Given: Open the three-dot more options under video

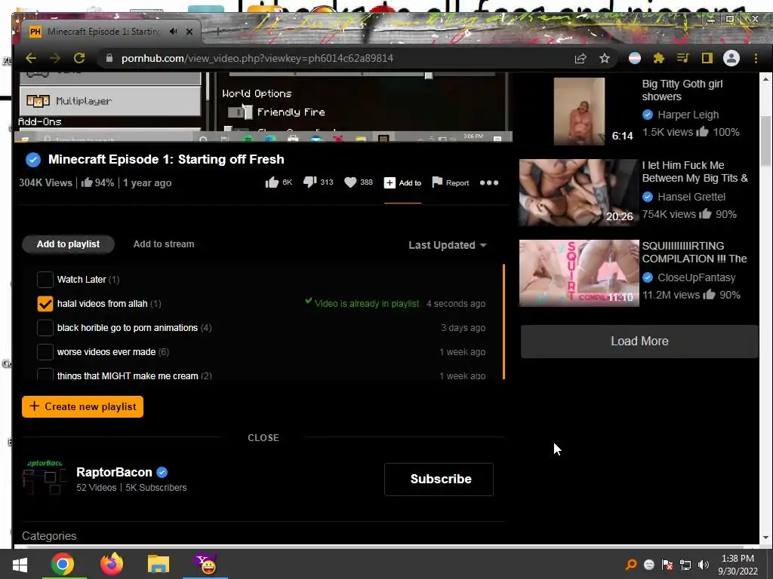Looking at the screenshot, I should point(489,182).
